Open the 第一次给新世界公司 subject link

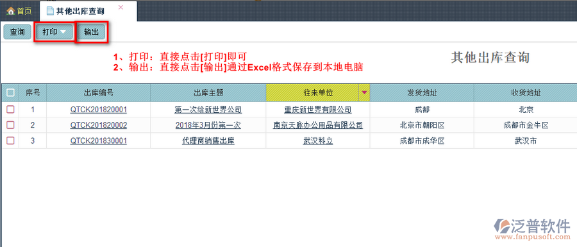pyautogui.click(x=208, y=110)
